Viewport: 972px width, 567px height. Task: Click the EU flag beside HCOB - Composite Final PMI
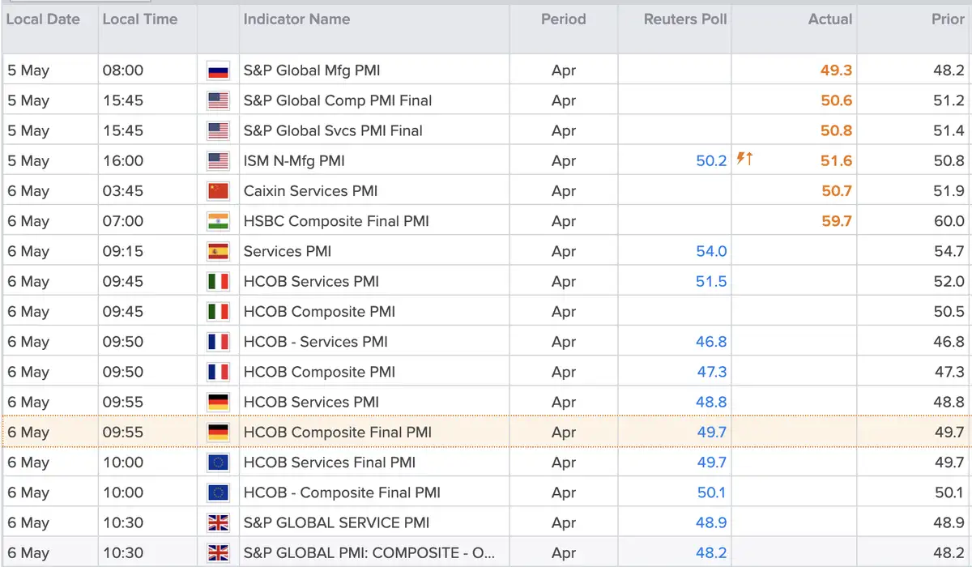219,492
